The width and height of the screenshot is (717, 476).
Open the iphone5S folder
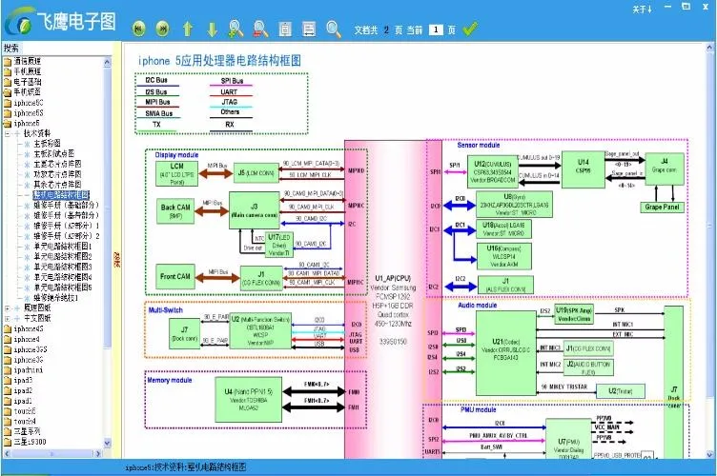(24, 113)
